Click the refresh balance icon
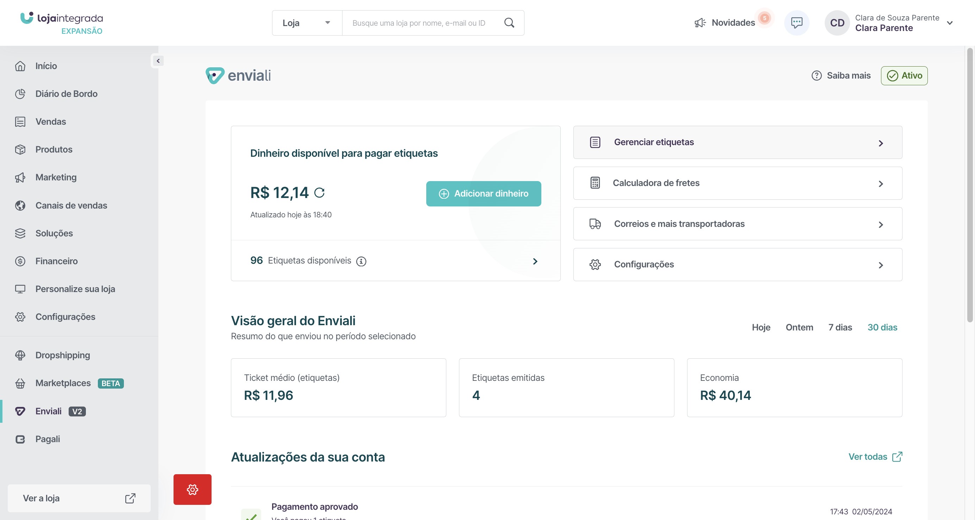 [x=319, y=193]
